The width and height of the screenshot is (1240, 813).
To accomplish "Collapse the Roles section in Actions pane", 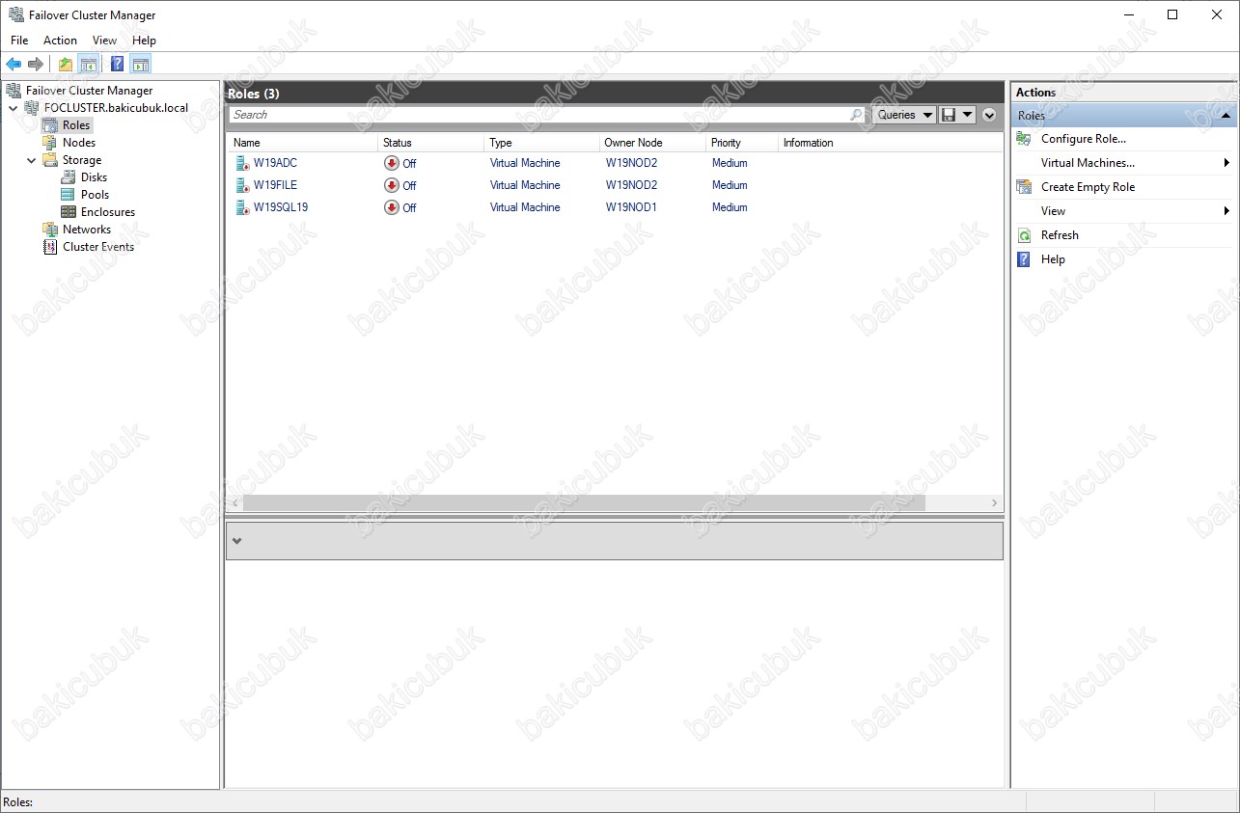I will point(1226,116).
